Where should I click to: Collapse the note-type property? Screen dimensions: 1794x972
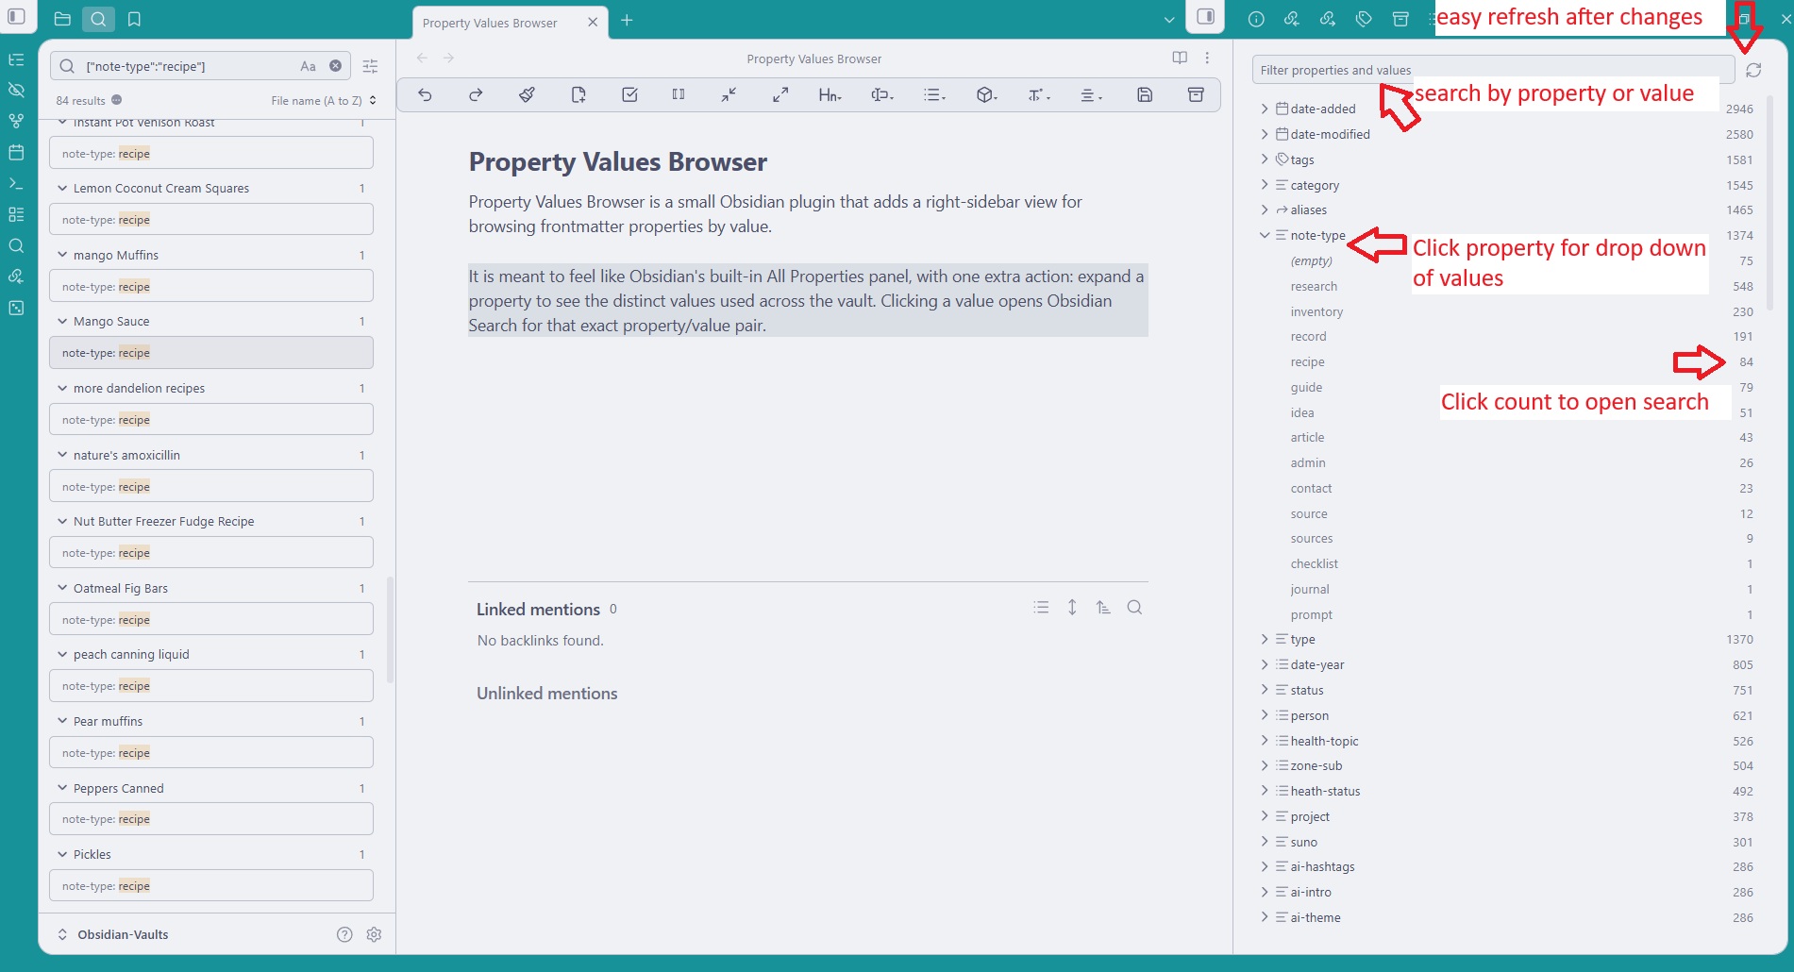point(1265,235)
